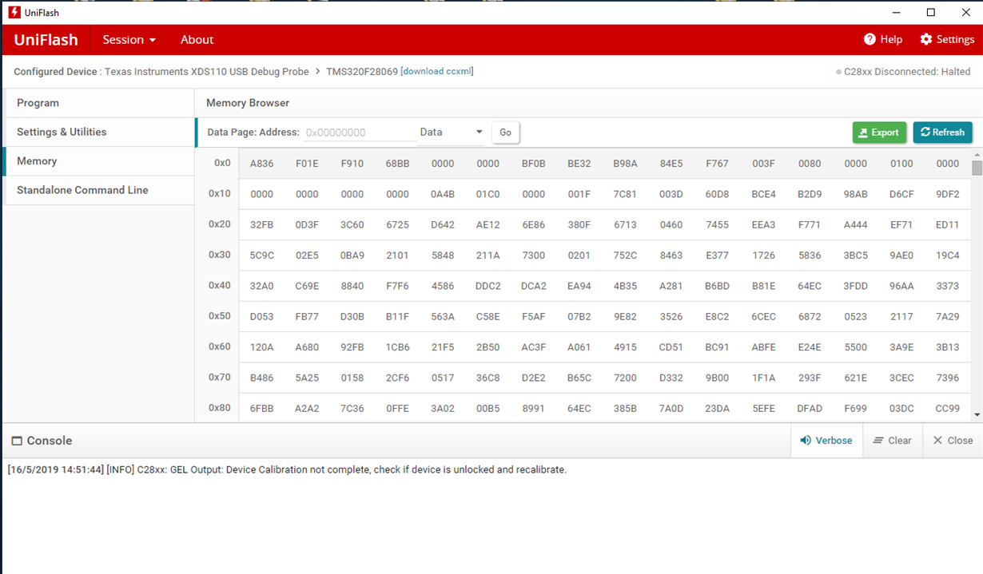Image resolution: width=983 pixels, height=574 pixels.
Task: Select cell 6FBB in row 0x80
Action: [x=261, y=409]
